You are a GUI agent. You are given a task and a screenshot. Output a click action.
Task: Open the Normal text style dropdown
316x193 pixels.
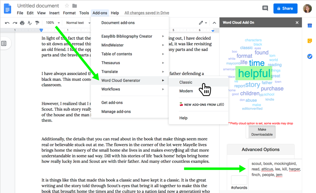[78, 23]
